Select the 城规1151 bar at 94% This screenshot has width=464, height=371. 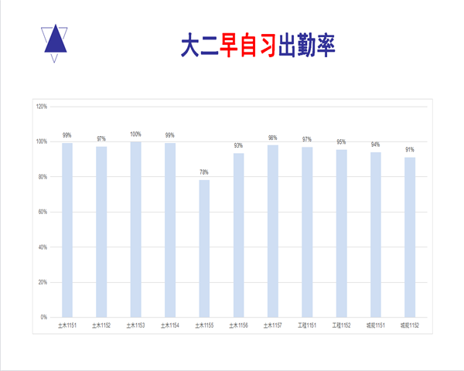(375, 234)
